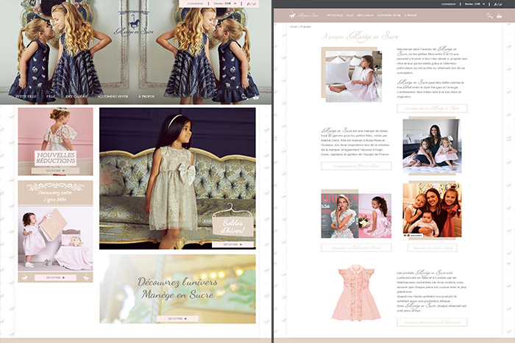Click the girl sitting on bed photo

pos(354,76)
